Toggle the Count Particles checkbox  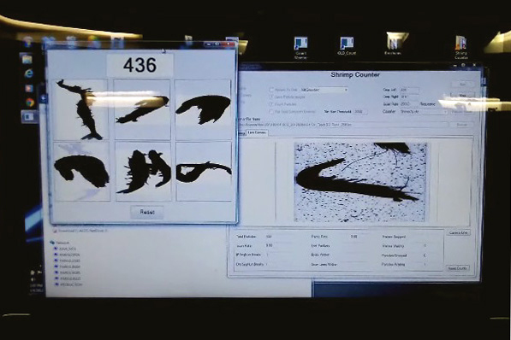[x=270, y=104]
